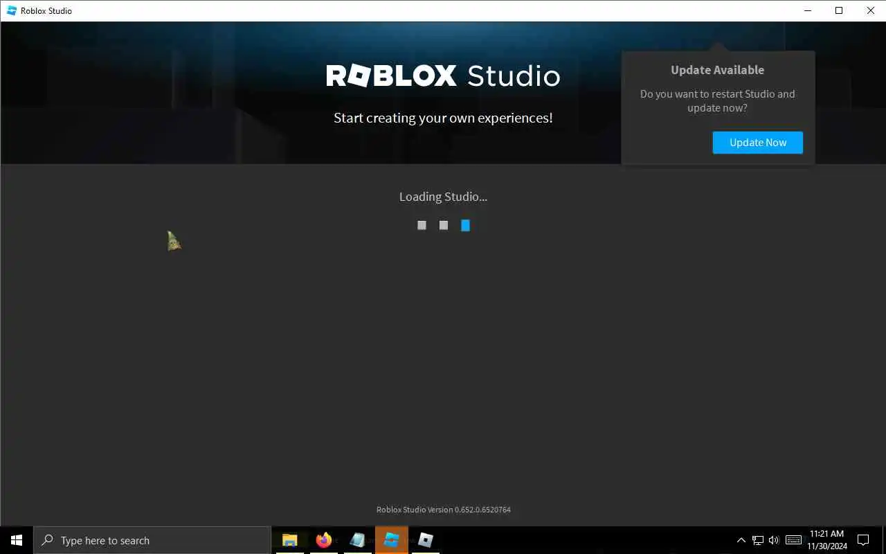This screenshot has height=554, width=886.
Task: Click the restart Studio prompt text
Action: pos(717,101)
